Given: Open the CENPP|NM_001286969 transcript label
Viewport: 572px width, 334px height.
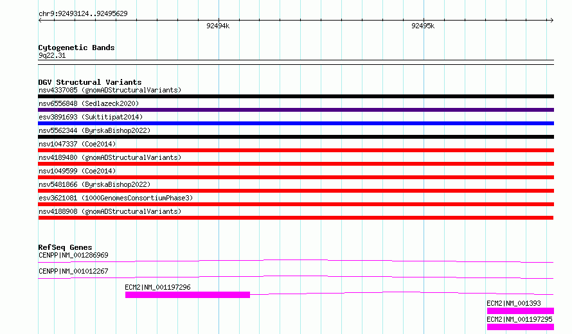Looking at the screenshot, I should pyautogui.click(x=73, y=255).
